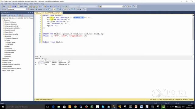Select the Programmability tree item
Viewport: 195px width, 109px height.
click(11, 51)
